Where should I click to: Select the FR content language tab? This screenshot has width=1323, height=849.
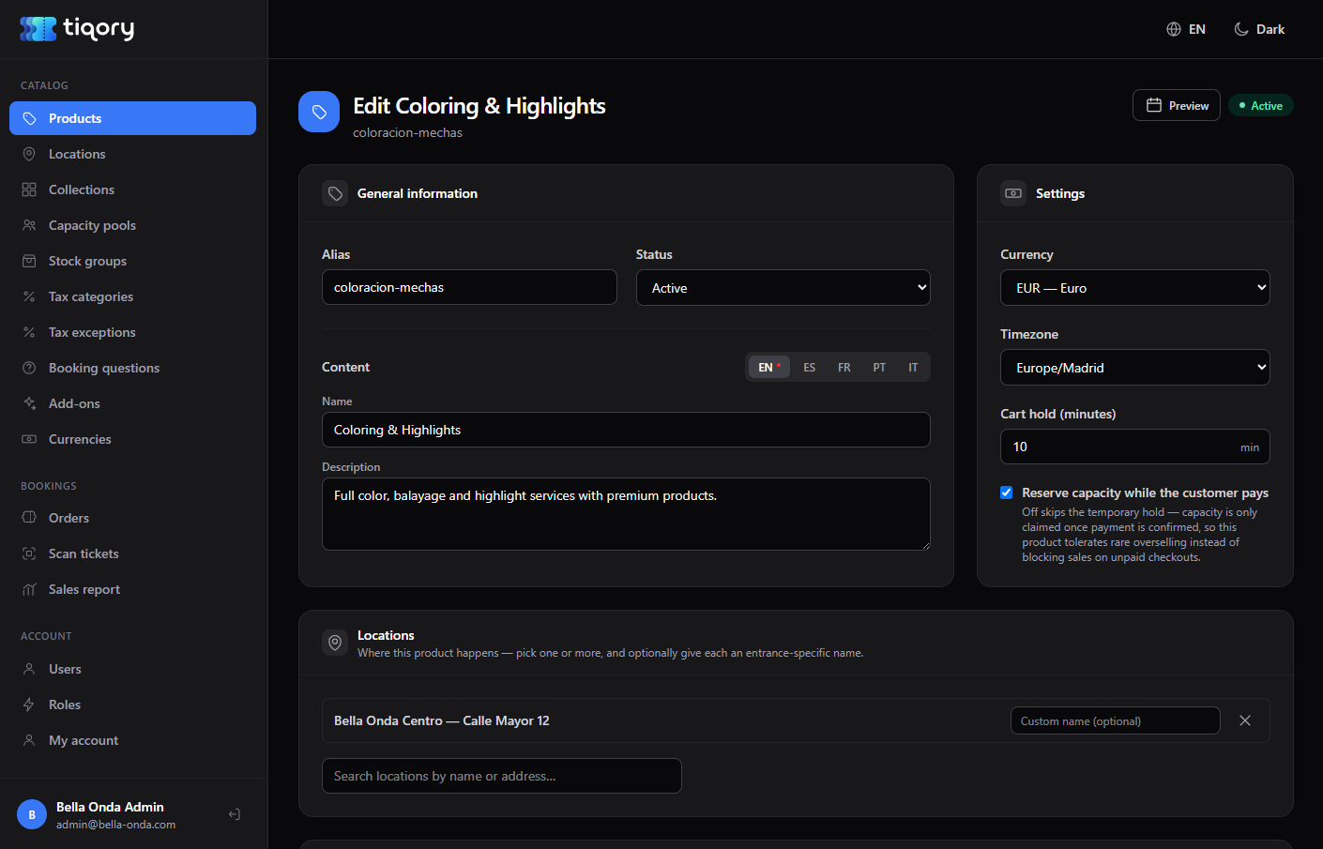tap(844, 367)
